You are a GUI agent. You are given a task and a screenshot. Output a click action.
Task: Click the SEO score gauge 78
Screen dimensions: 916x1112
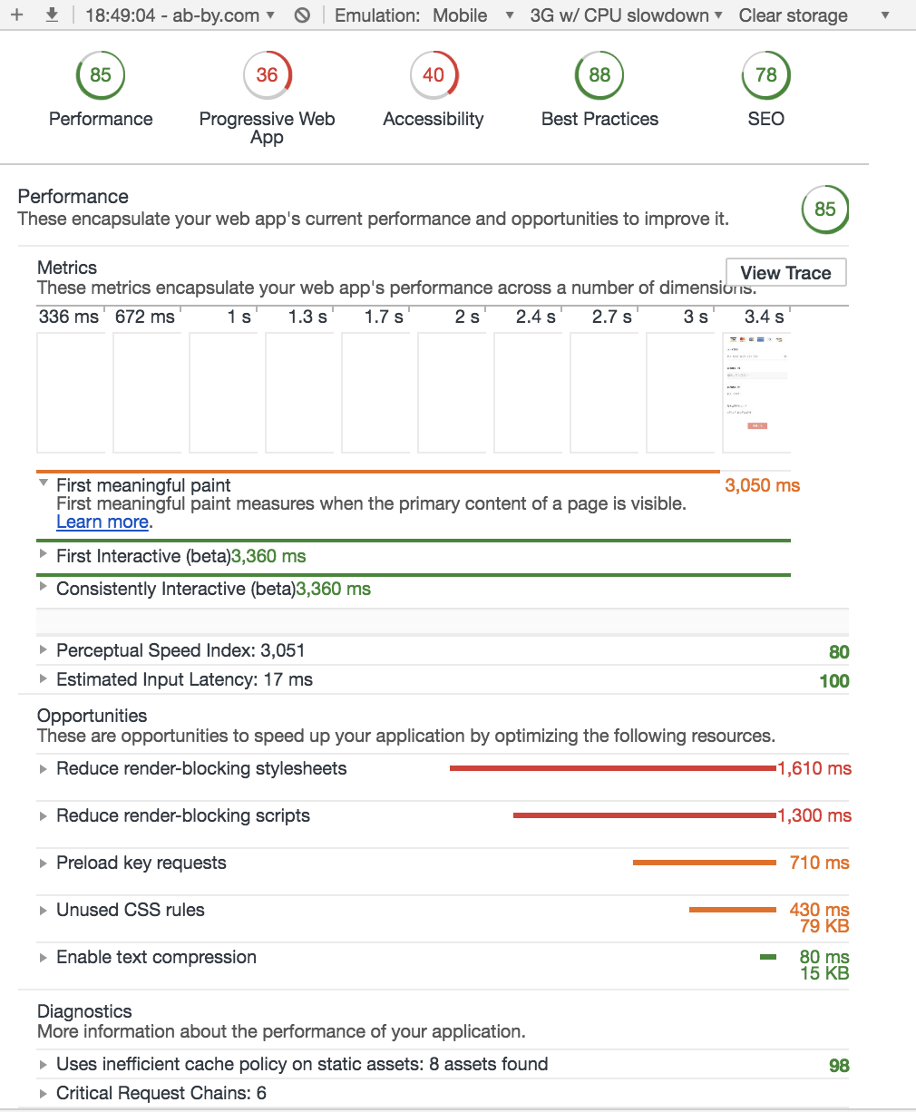765,75
